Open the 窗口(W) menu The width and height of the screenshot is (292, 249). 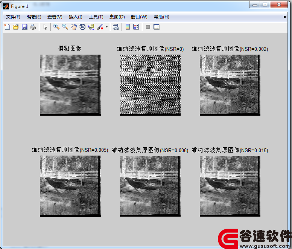tap(139, 17)
